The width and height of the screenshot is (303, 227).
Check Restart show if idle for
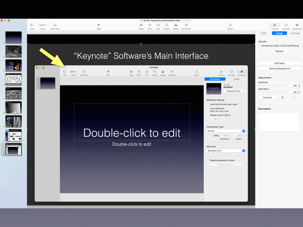pyautogui.click(x=208, y=115)
